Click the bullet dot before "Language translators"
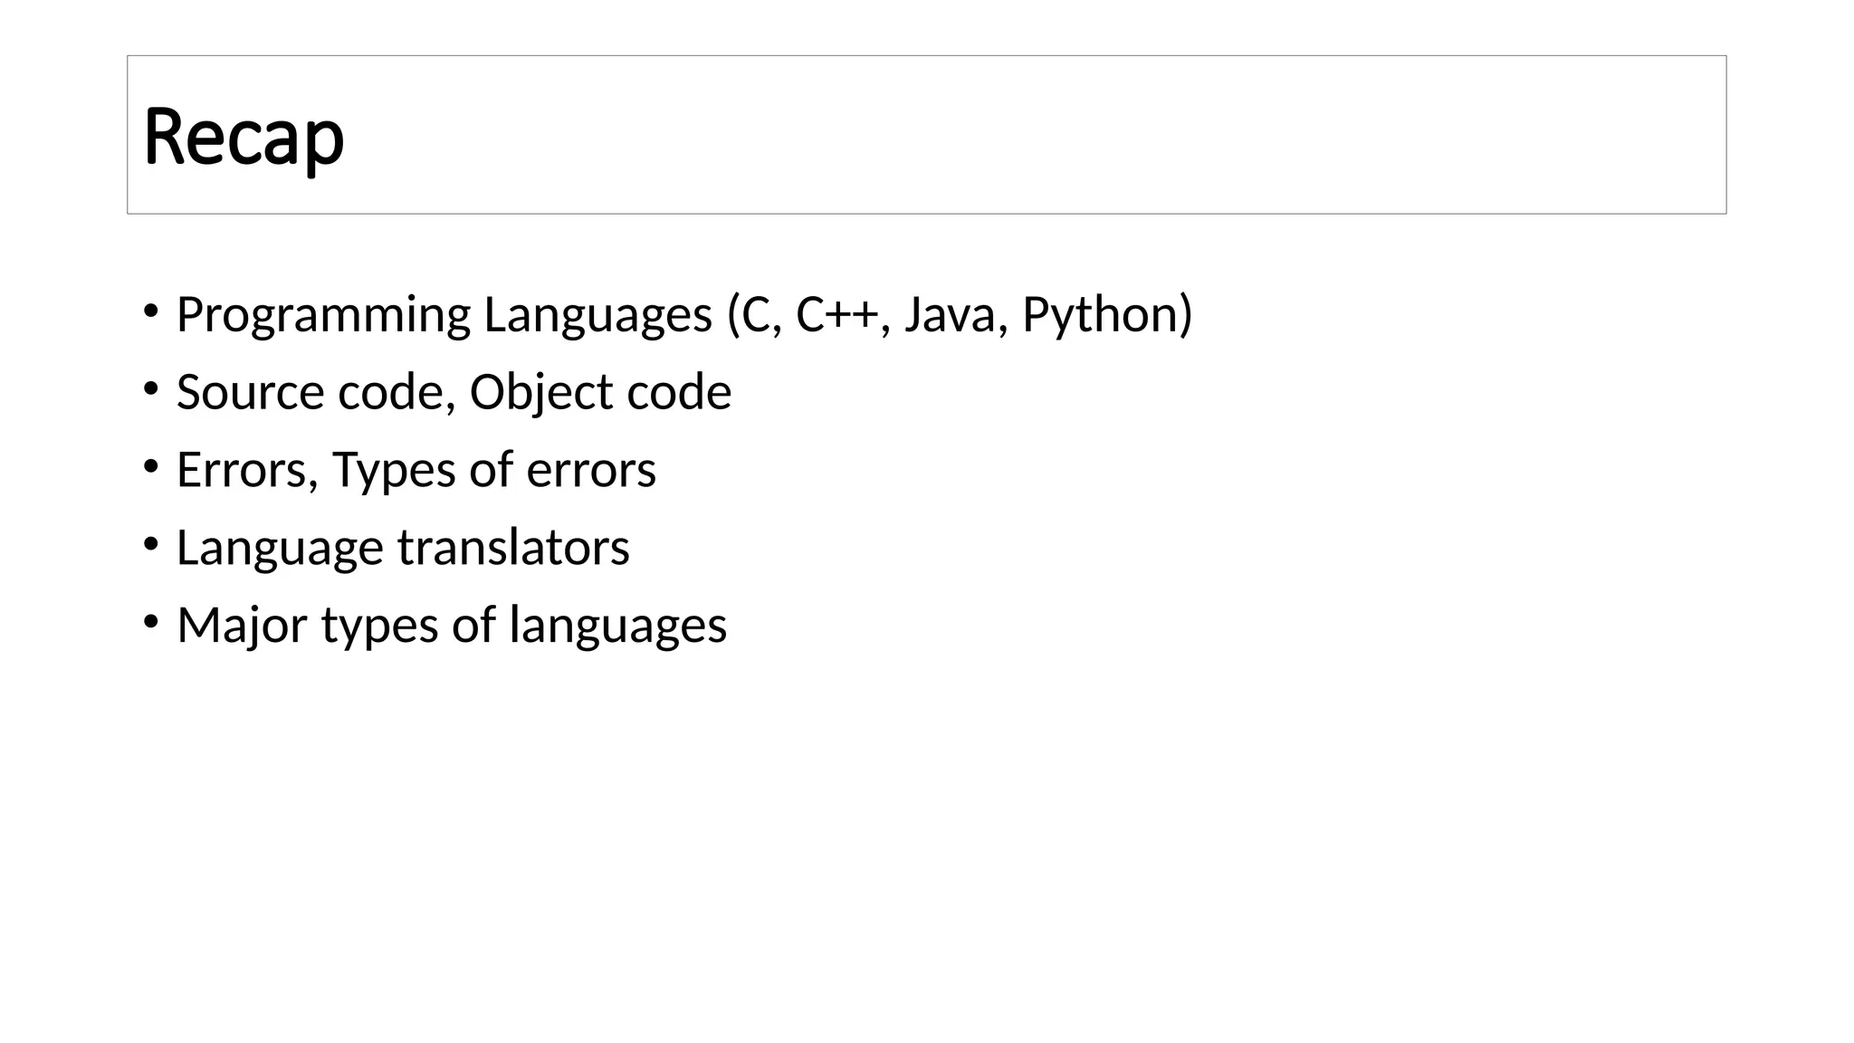Screen dimensions: 1854x1043 (150, 544)
